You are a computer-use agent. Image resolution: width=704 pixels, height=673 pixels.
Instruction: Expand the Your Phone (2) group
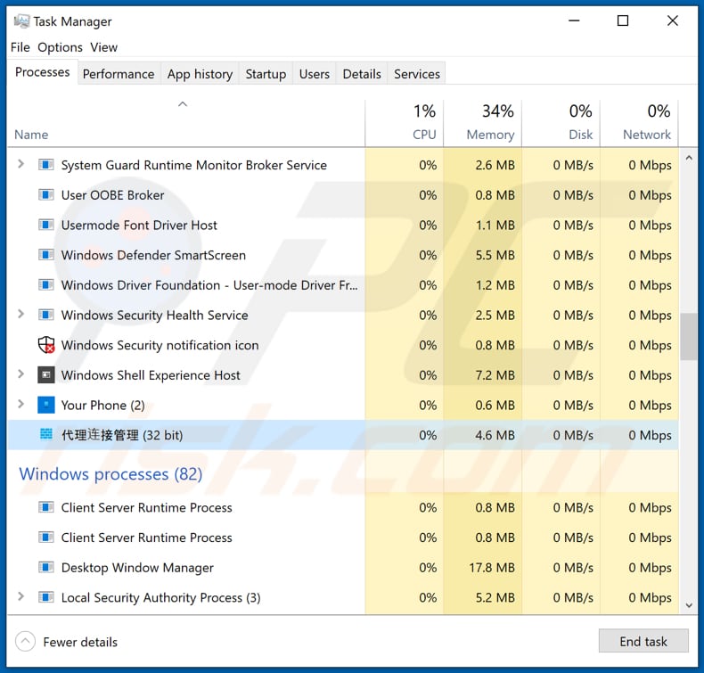coord(20,404)
